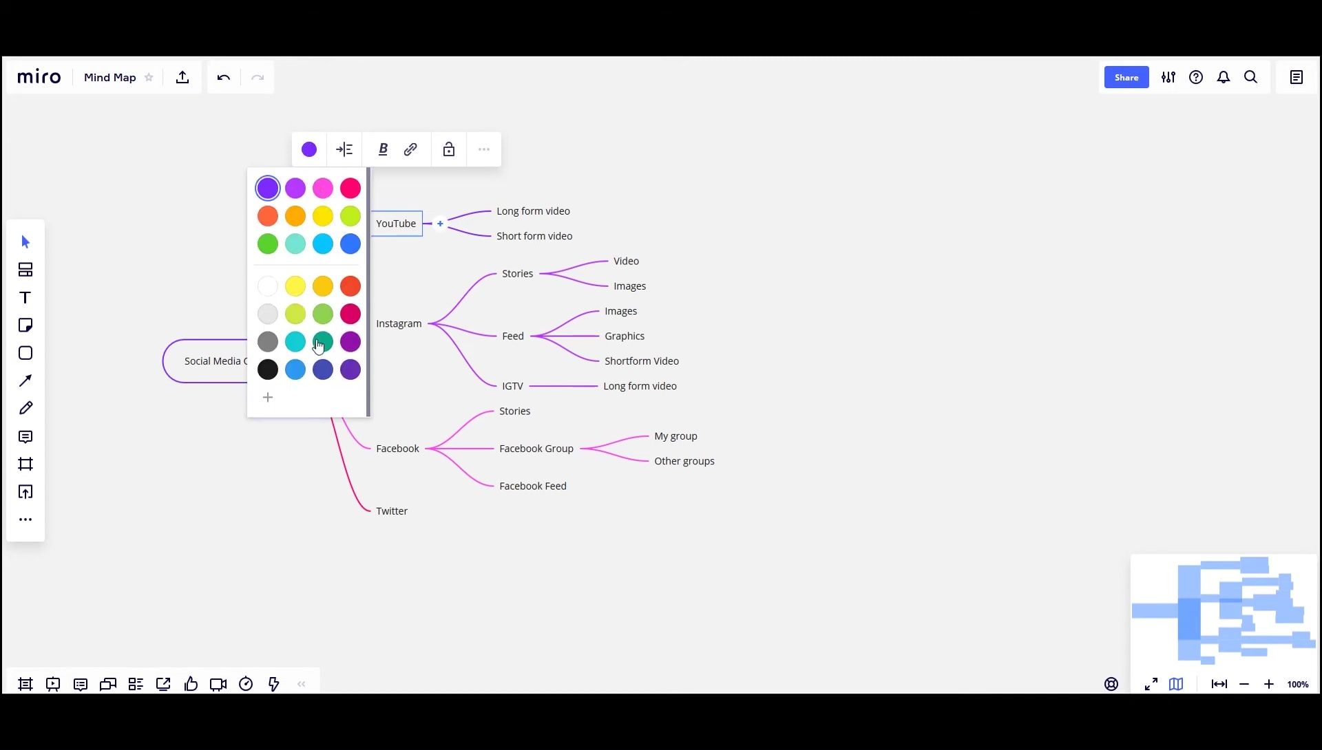Screen dimensions: 1322x750
Task: Click the export board upload icon
Action: click(182, 77)
